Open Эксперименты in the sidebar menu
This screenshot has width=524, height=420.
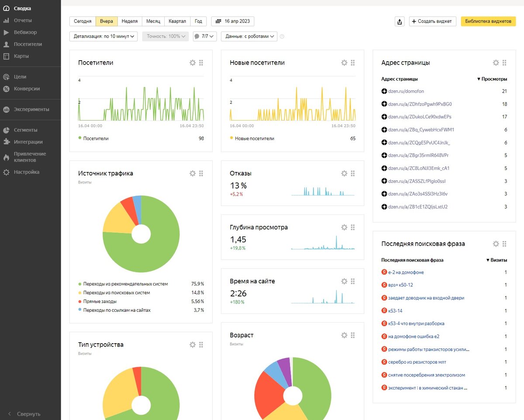coord(31,110)
